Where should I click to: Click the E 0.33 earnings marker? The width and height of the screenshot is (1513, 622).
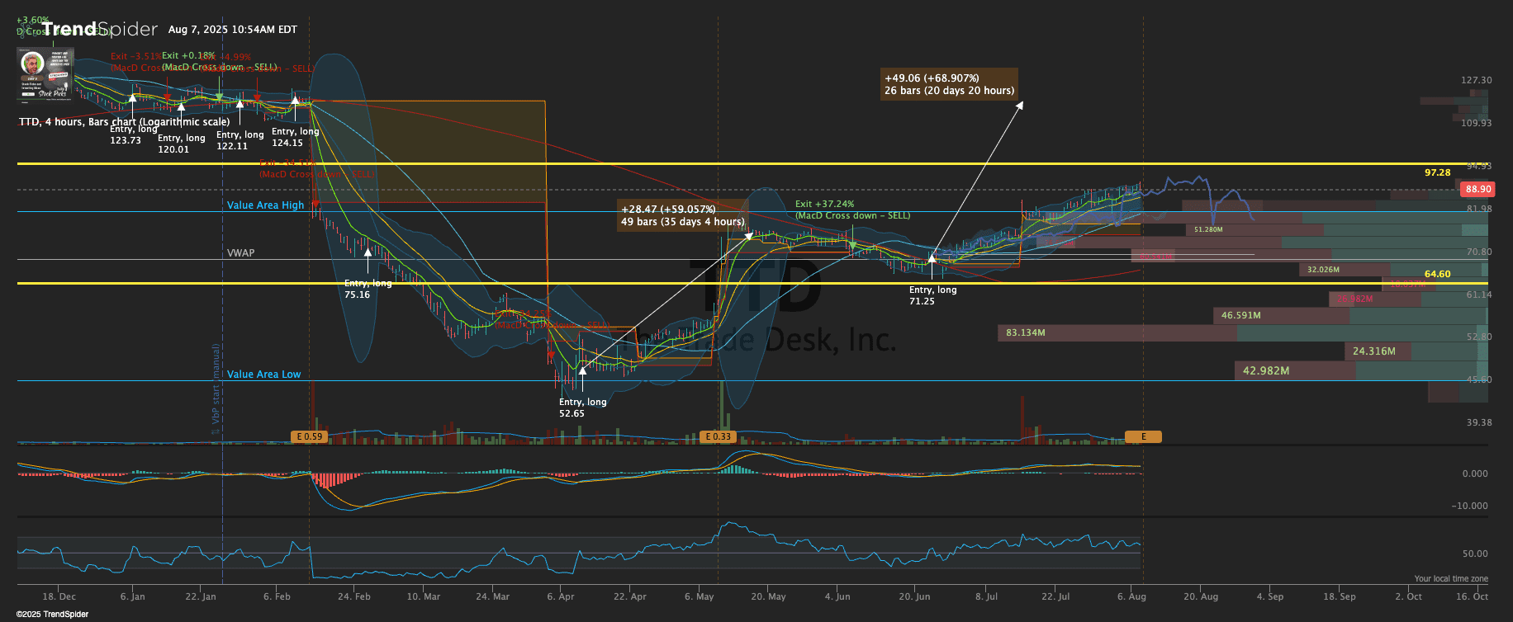click(718, 436)
